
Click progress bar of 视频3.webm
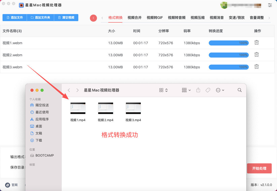[x=229, y=67]
